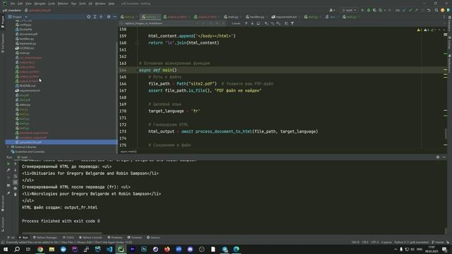Open the TODO tool window tab
Screen dimensions: 452x254
[x=69, y=238]
